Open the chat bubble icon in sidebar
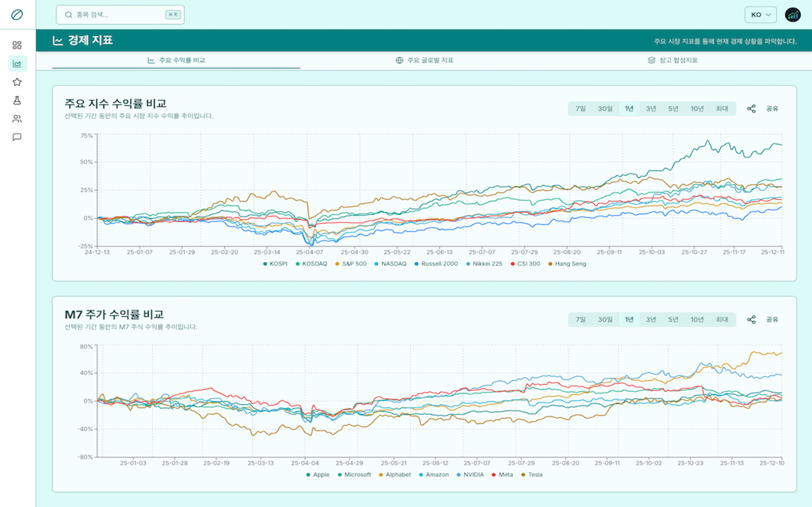812x507 pixels. pos(17,137)
